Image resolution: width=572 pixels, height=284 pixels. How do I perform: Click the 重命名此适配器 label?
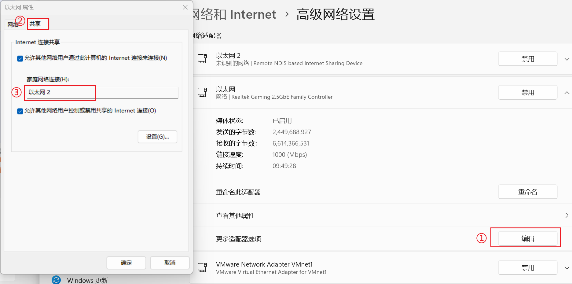pyautogui.click(x=238, y=192)
